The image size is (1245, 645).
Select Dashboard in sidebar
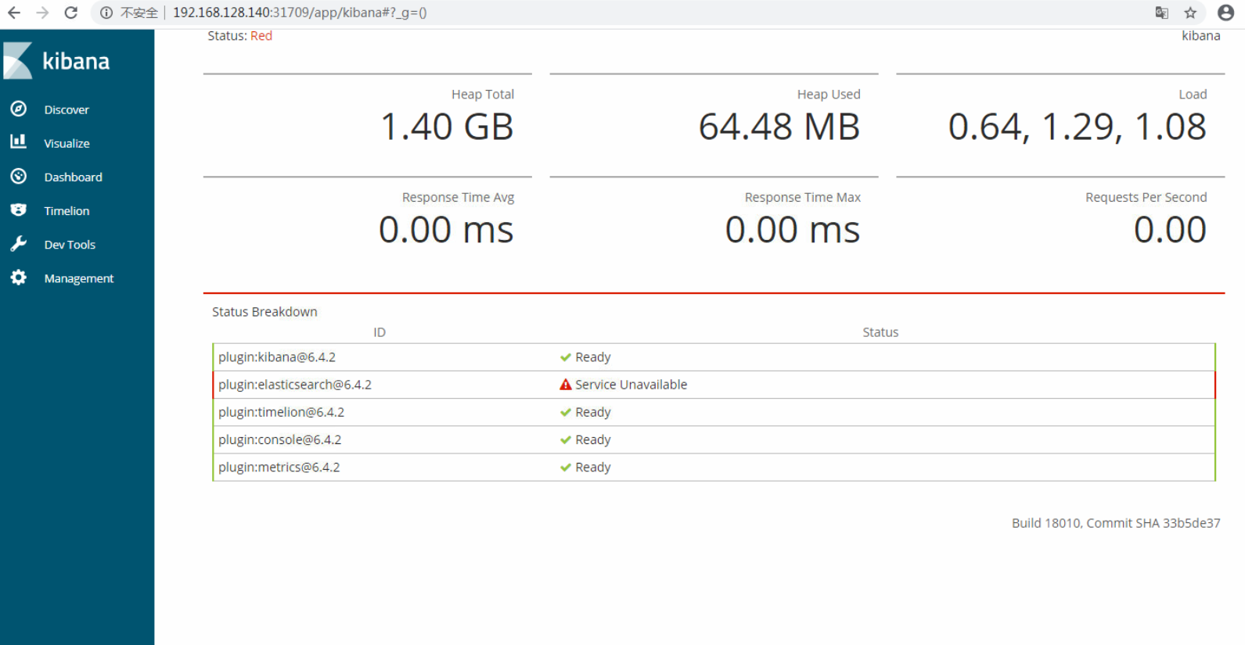pyautogui.click(x=73, y=177)
